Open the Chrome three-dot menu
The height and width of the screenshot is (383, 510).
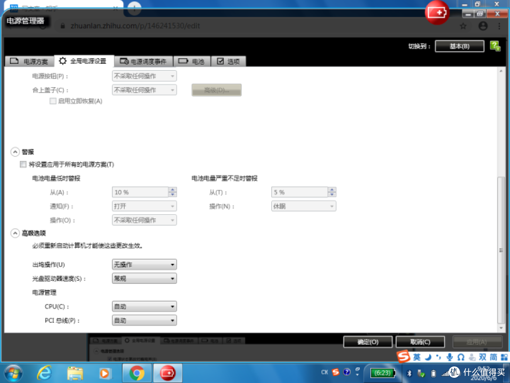point(499,26)
